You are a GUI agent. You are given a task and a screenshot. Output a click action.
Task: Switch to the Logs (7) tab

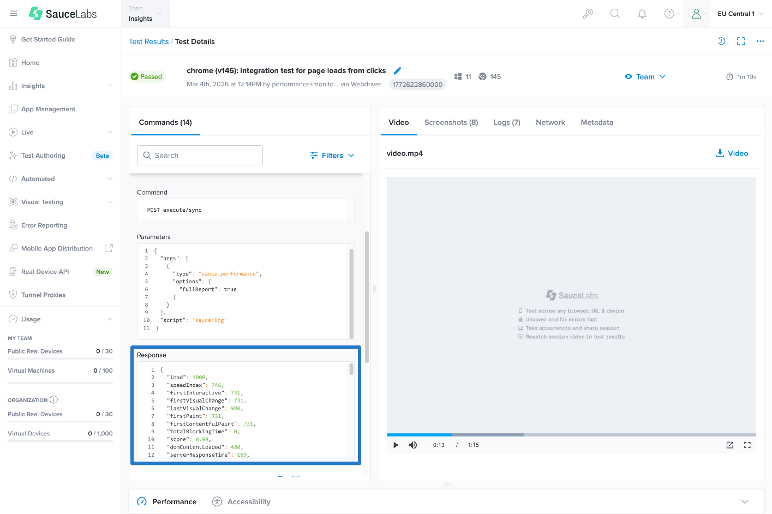point(507,122)
